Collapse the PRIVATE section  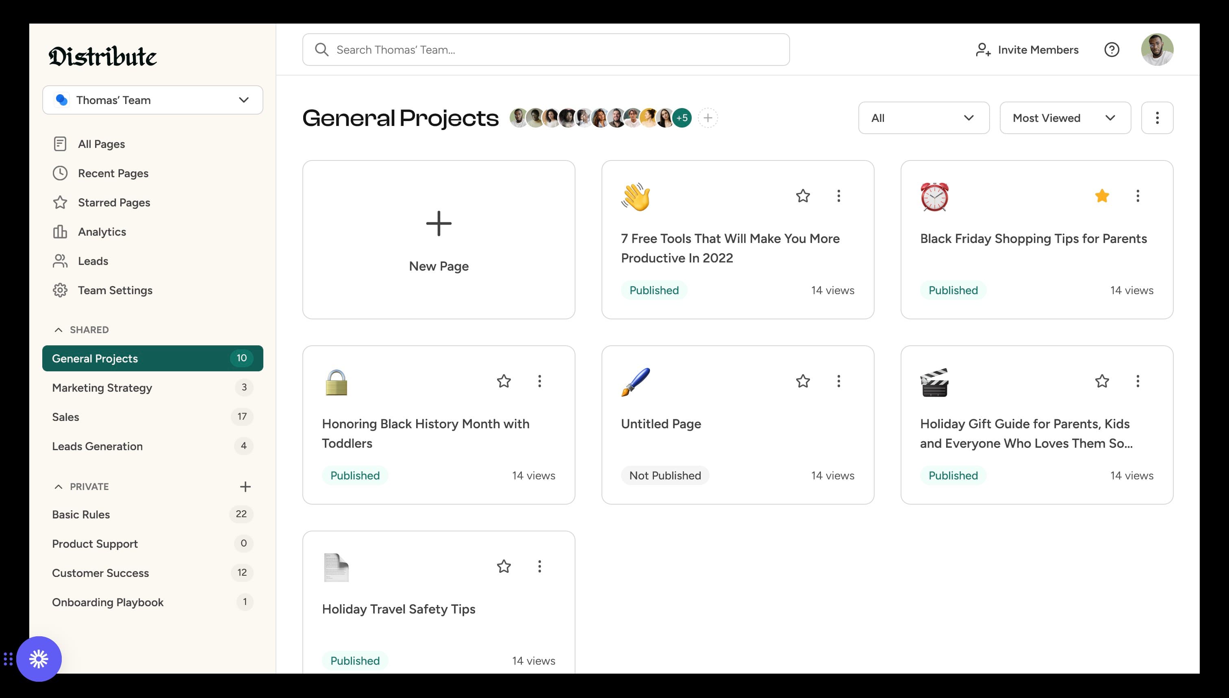pyautogui.click(x=59, y=487)
